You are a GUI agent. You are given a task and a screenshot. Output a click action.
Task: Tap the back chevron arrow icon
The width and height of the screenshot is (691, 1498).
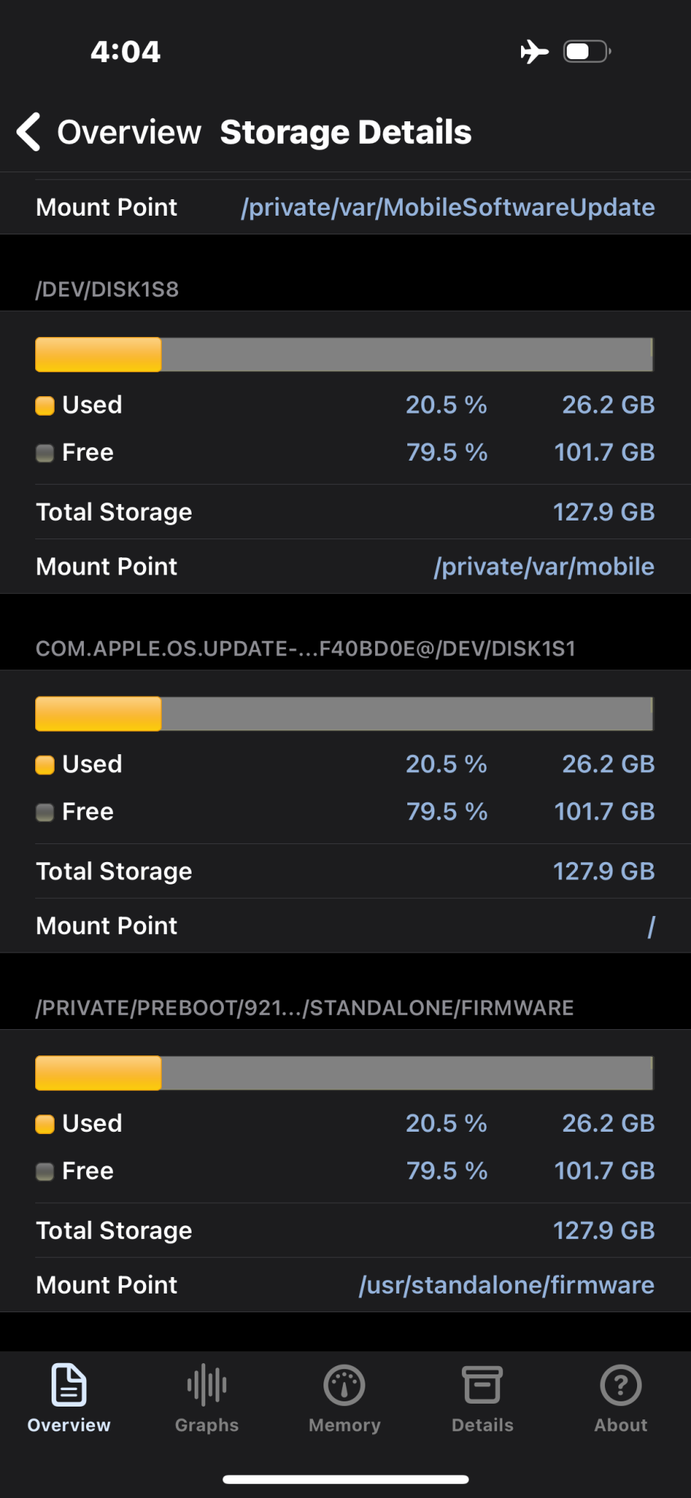[x=28, y=133]
